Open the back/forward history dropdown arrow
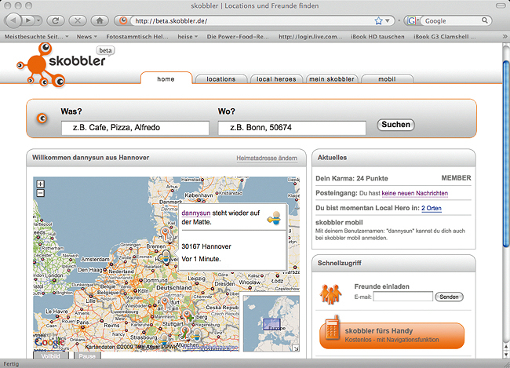Image resolution: width=510 pixels, height=368 pixels. pyautogui.click(x=38, y=21)
